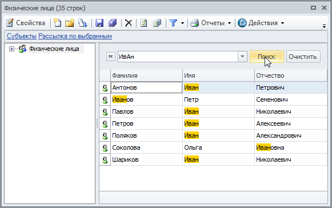Click the copy record icon

coord(83,23)
